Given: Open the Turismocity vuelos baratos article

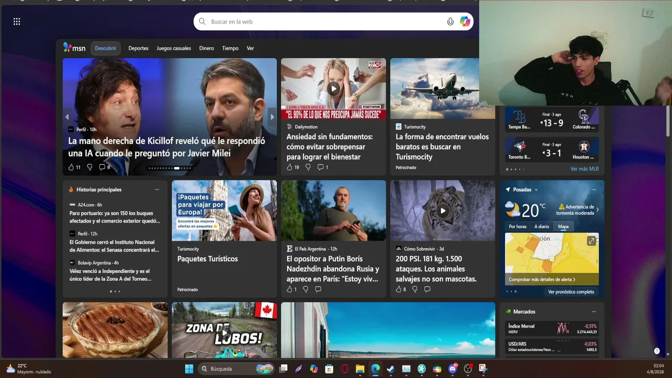Looking at the screenshot, I should click(443, 117).
